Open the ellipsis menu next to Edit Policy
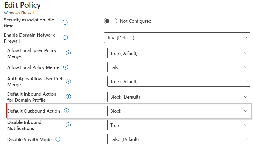Image resolution: width=253 pixels, height=147 pixels. (51, 5)
